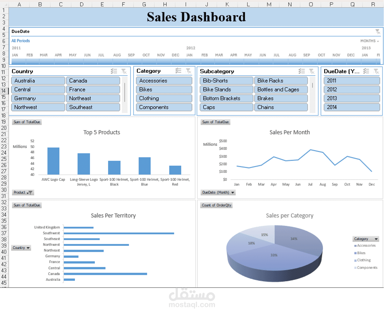Enable multi-select on the Category slicer
This screenshot has width=384, height=315.
tap(178, 71)
